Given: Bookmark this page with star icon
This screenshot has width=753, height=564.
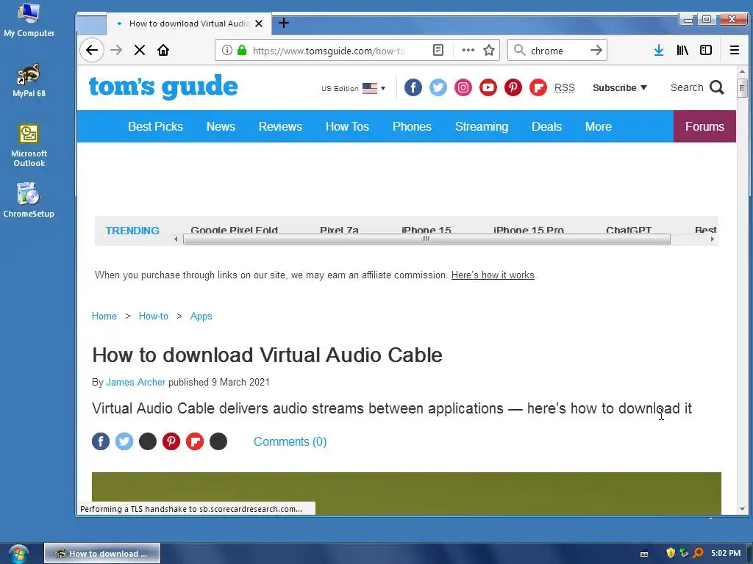Looking at the screenshot, I should 489,51.
